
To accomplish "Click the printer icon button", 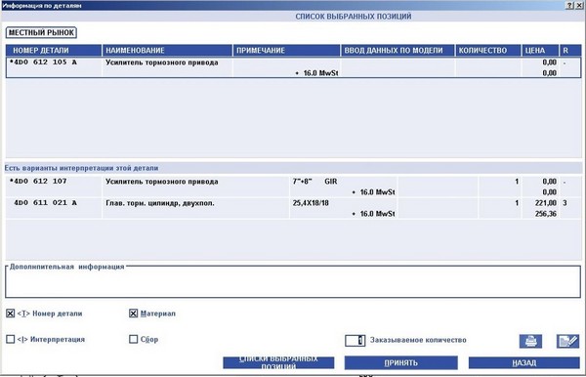I will (x=530, y=341).
